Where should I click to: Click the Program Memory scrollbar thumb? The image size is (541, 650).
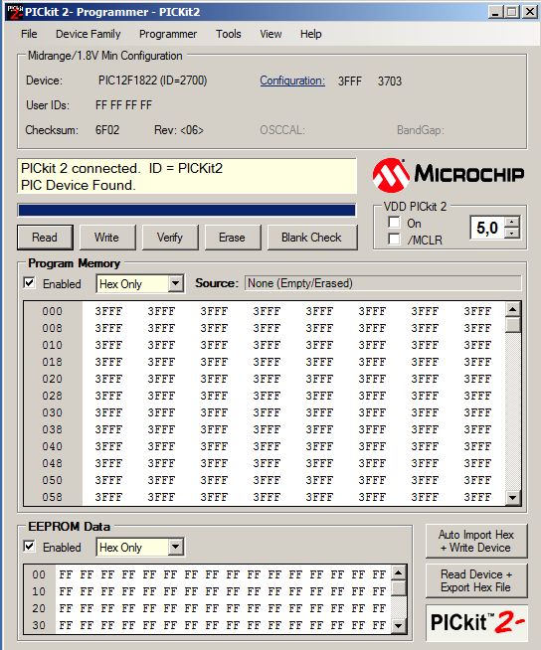pyautogui.click(x=513, y=325)
